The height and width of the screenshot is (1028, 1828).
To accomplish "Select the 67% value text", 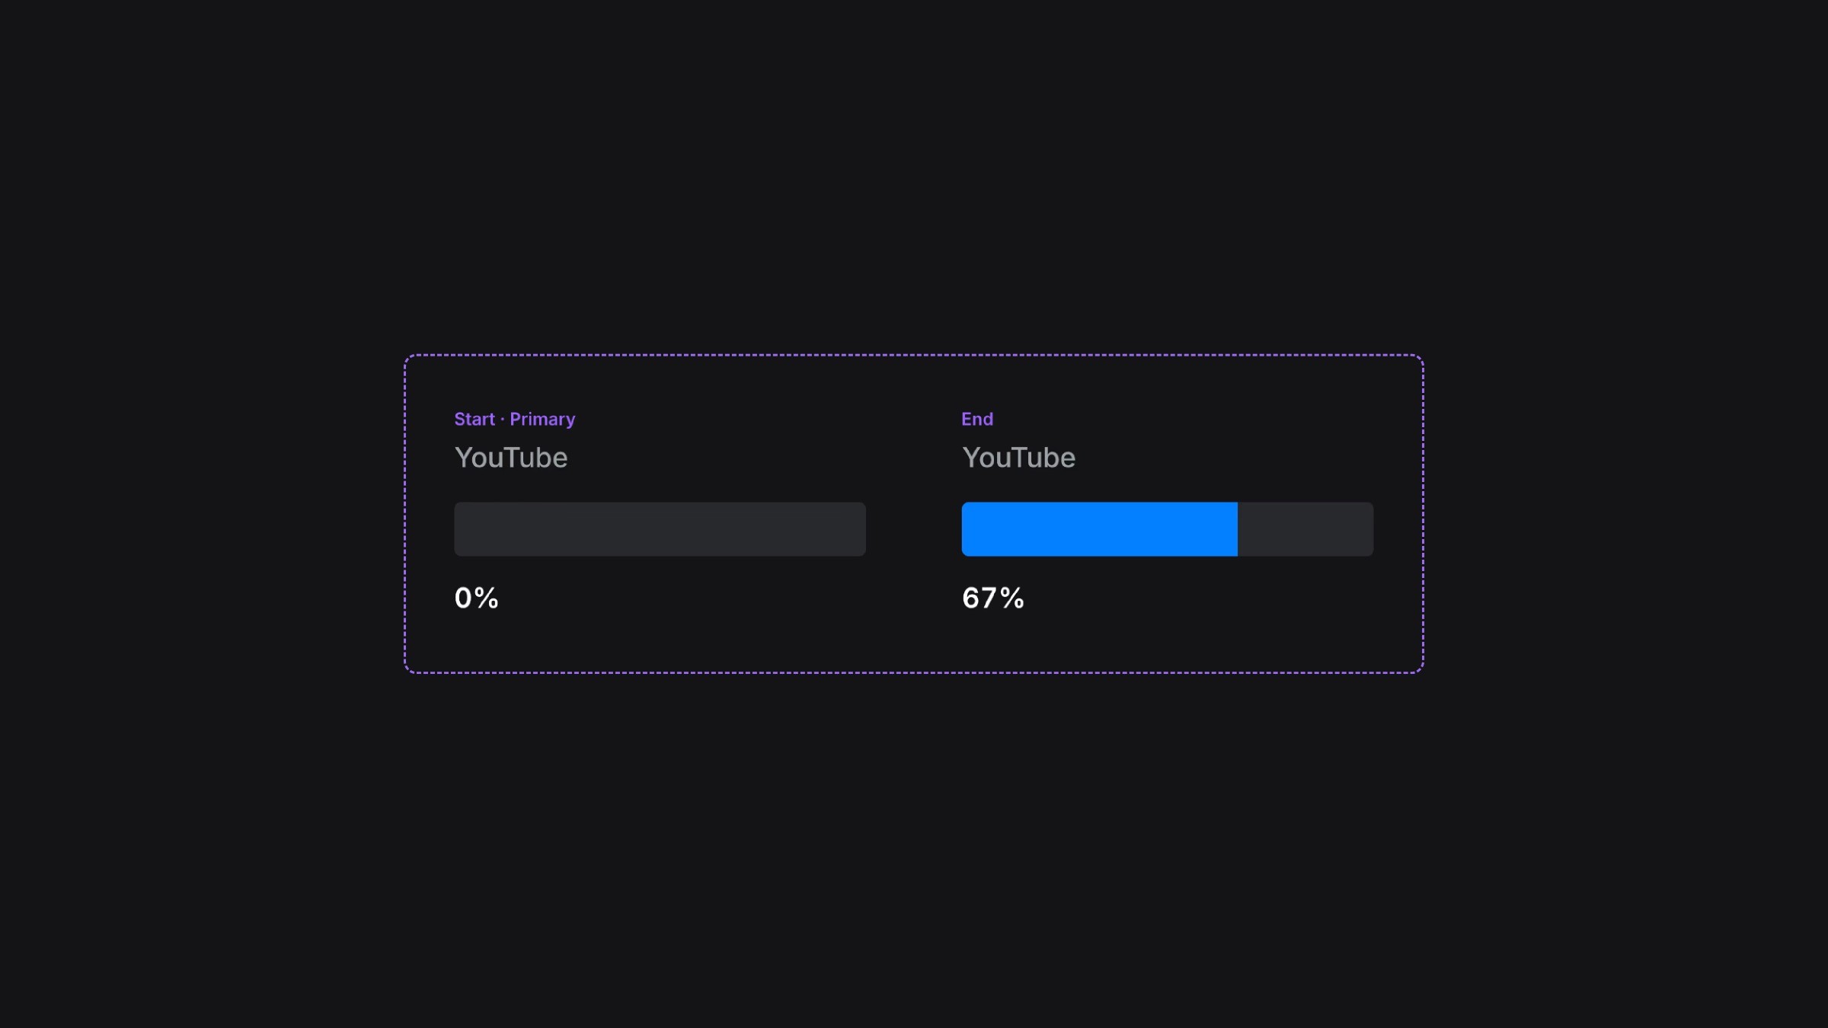I will (x=993, y=598).
